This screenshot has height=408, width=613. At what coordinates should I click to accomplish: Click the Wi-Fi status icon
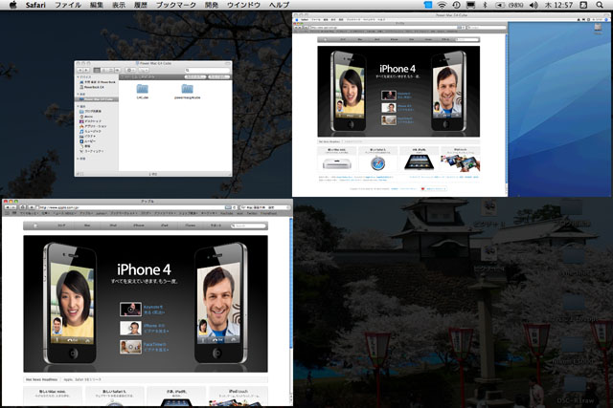pos(442,5)
